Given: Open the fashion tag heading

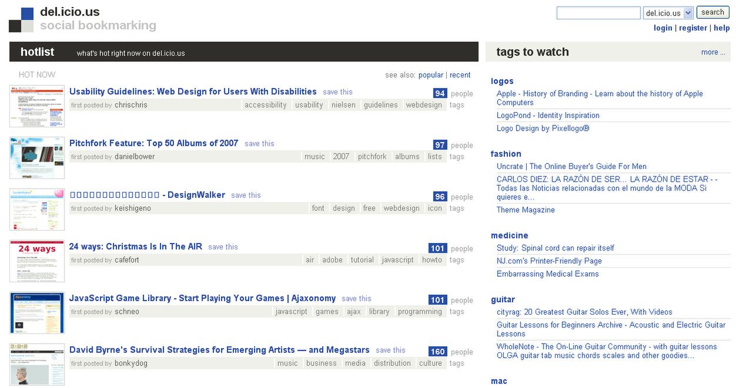Looking at the screenshot, I should click(506, 154).
